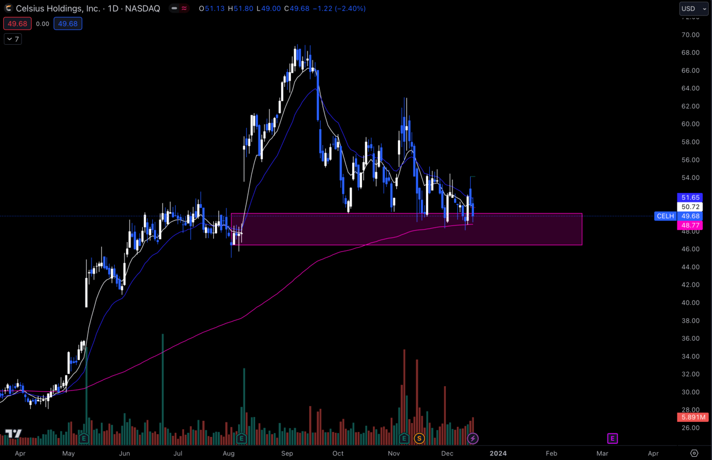Expand the collapsed 7 indicators legend
This screenshot has width=712, height=460.
[13, 39]
